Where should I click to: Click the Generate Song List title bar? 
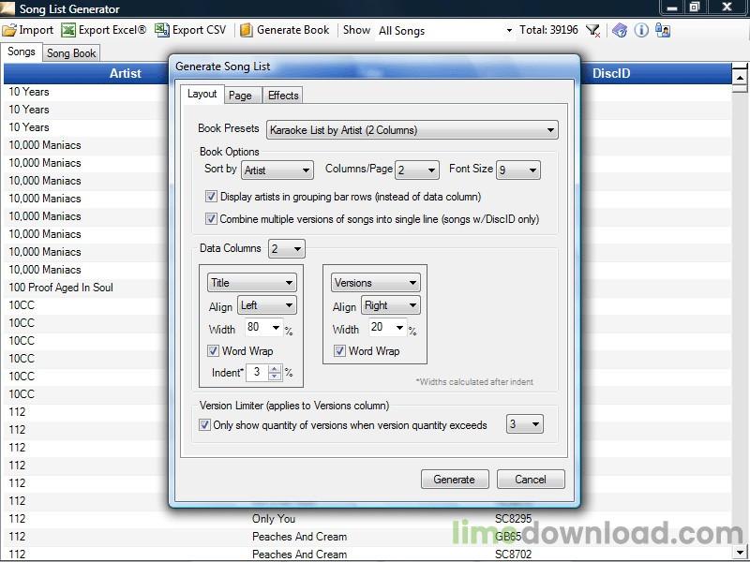click(374, 67)
